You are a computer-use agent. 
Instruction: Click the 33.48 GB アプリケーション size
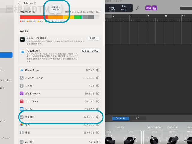point(89,78)
